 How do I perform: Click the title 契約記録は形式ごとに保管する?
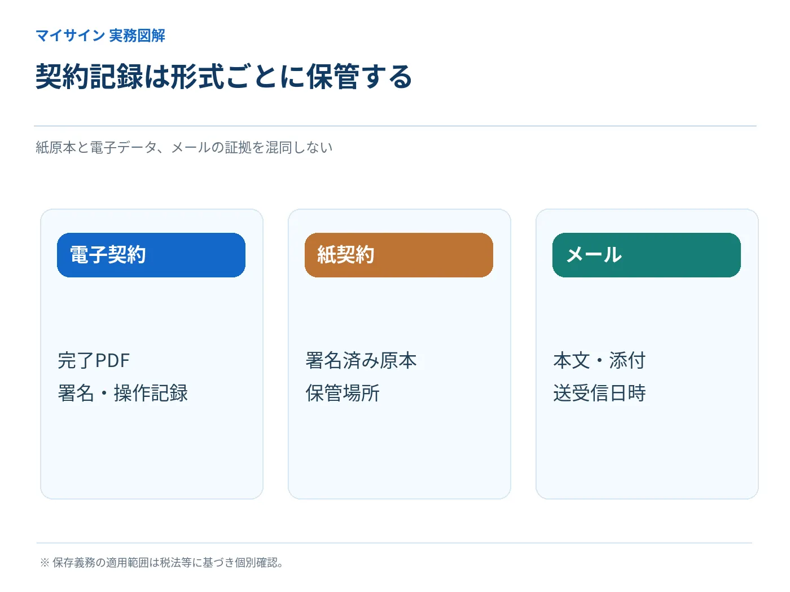[x=224, y=77]
